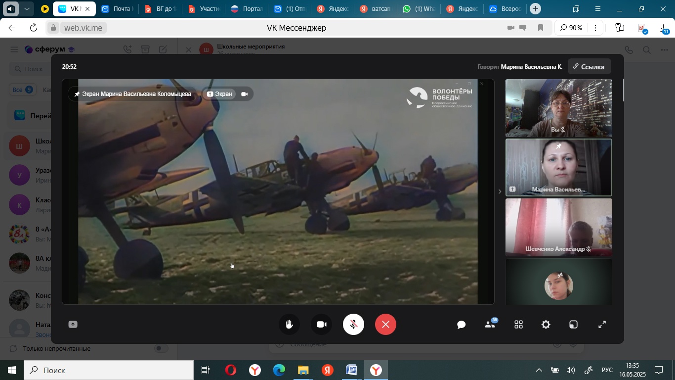The height and width of the screenshot is (380, 675).
Task: Copy the call link via Ссылка
Action: (x=589, y=67)
